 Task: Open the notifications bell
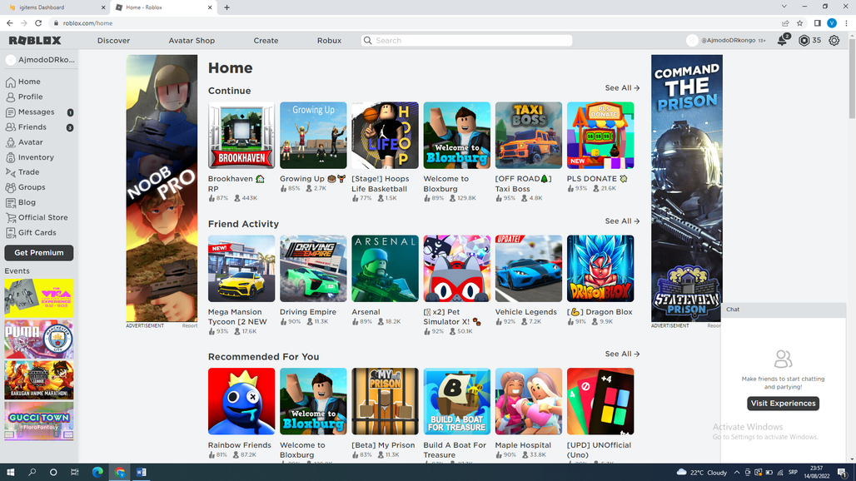(x=783, y=40)
